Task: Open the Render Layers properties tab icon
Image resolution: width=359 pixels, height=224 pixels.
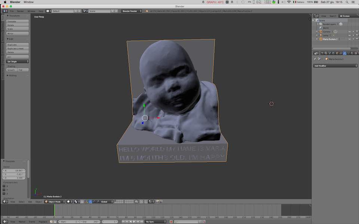Action: (x=326, y=53)
